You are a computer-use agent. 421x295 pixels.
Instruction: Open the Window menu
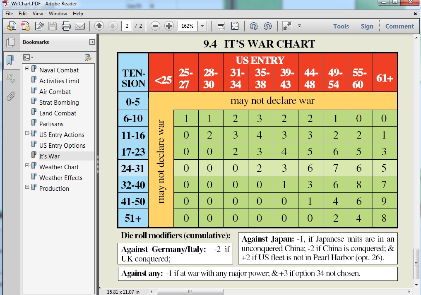(x=58, y=13)
